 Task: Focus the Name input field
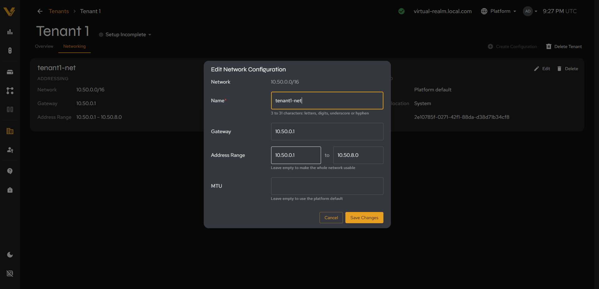coord(327,100)
